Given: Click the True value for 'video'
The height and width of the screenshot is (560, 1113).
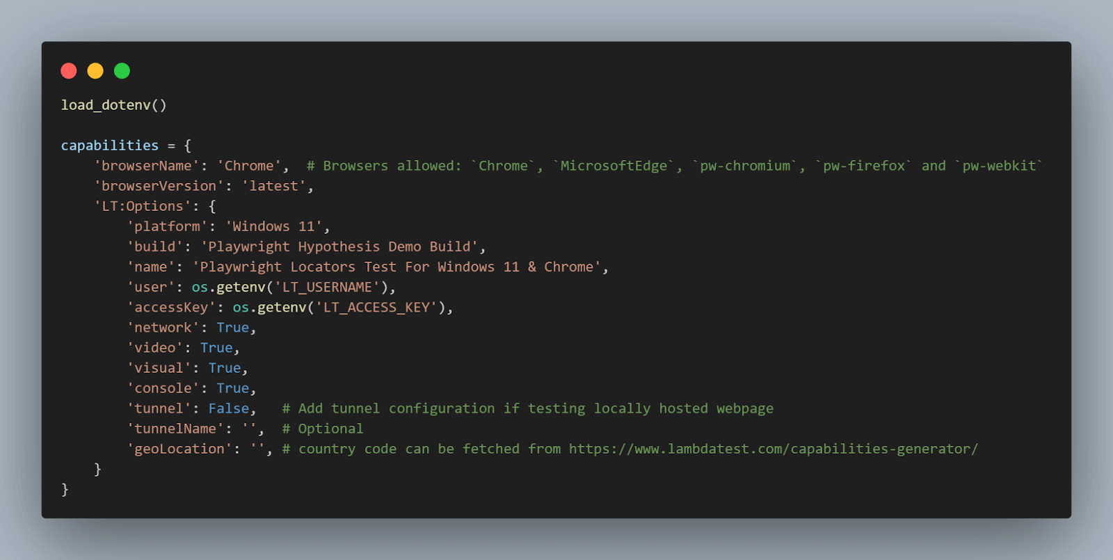Looking at the screenshot, I should pos(216,347).
